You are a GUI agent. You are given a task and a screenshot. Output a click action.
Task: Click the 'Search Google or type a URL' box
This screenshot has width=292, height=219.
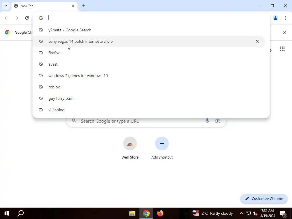pos(146,121)
